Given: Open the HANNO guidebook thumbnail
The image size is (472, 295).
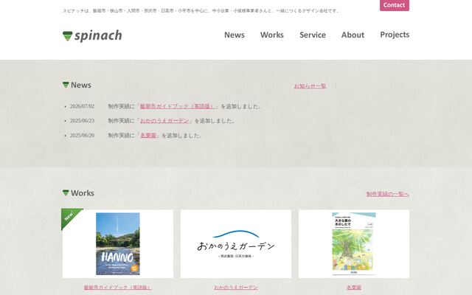Looking at the screenshot, I should point(118,244).
